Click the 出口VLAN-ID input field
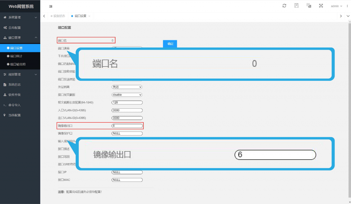 click(x=127, y=118)
